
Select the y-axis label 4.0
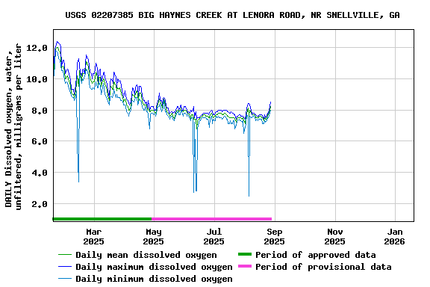(40, 173)
